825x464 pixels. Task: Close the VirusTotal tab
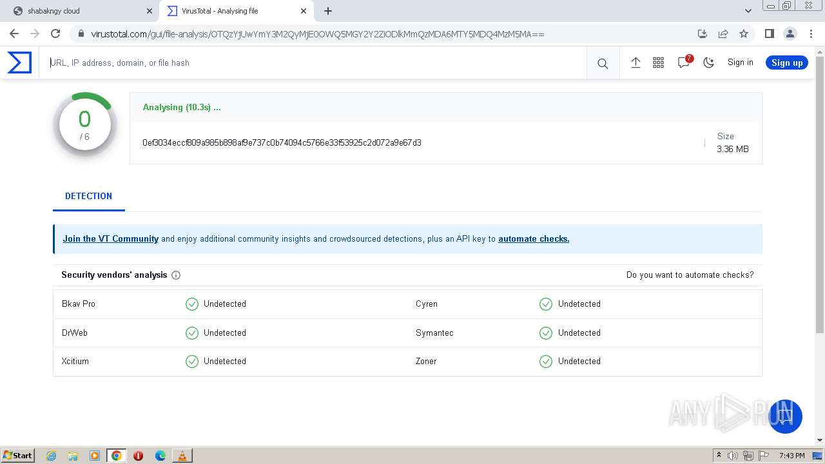coord(303,11)
